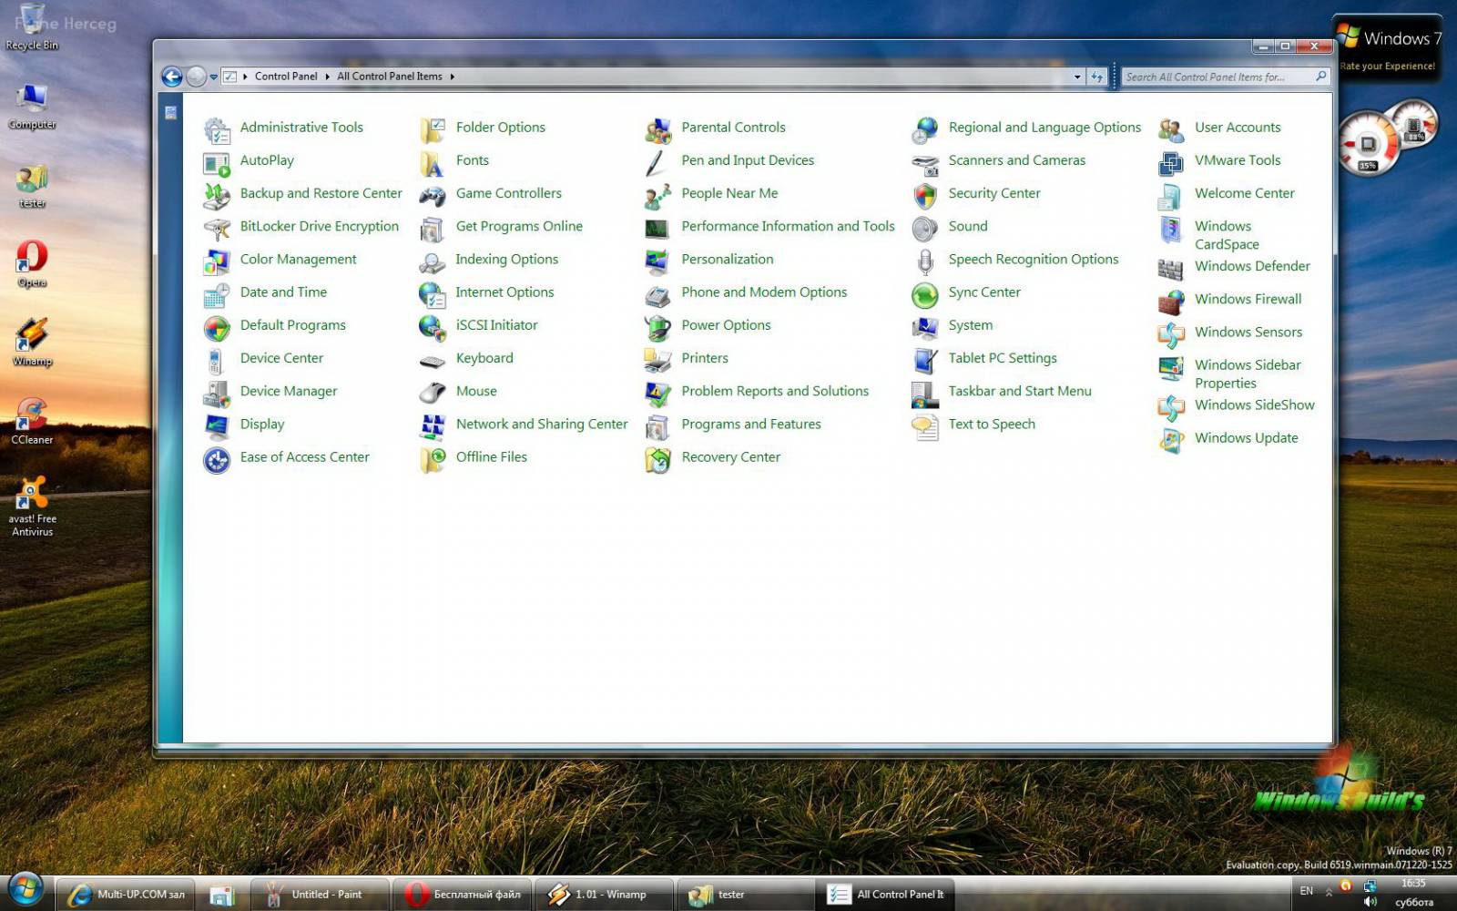The width and height of the screenshot is (1457, 911).
Task: Open the Folder Options icon
Action: (433, 130)
